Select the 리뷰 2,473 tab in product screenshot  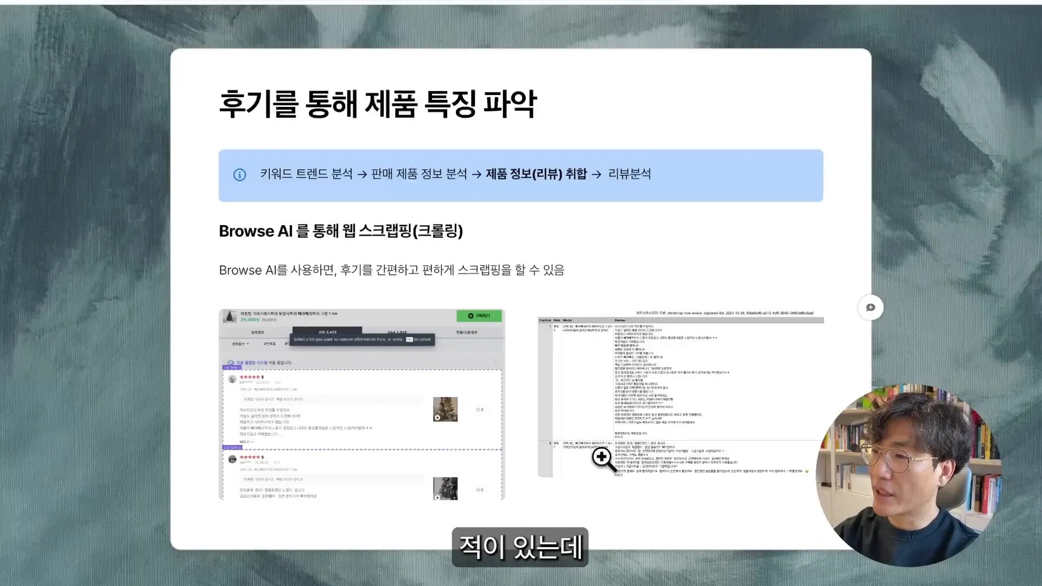tap(327, 332)
